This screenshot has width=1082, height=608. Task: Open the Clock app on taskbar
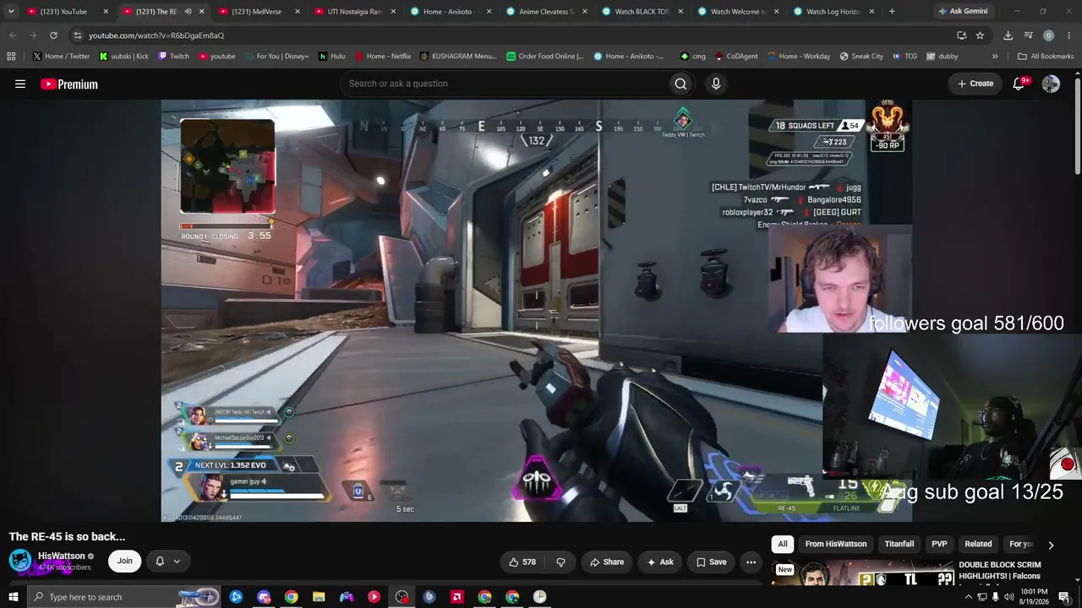pos(539,597)
